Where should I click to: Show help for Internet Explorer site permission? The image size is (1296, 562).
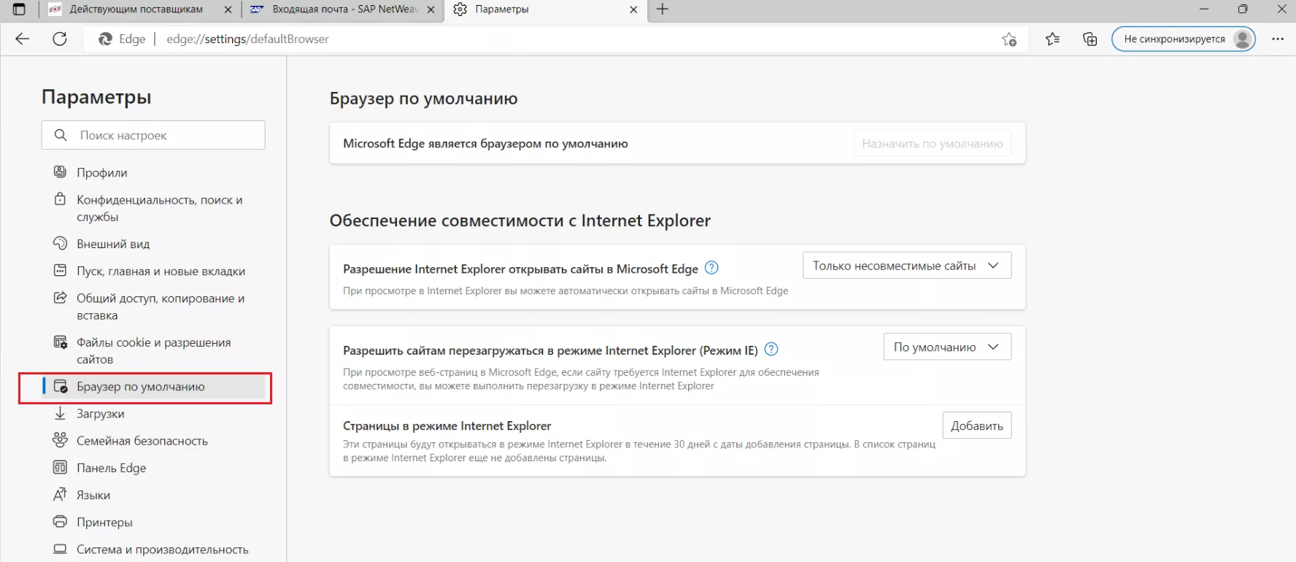(x=711, y=268)
